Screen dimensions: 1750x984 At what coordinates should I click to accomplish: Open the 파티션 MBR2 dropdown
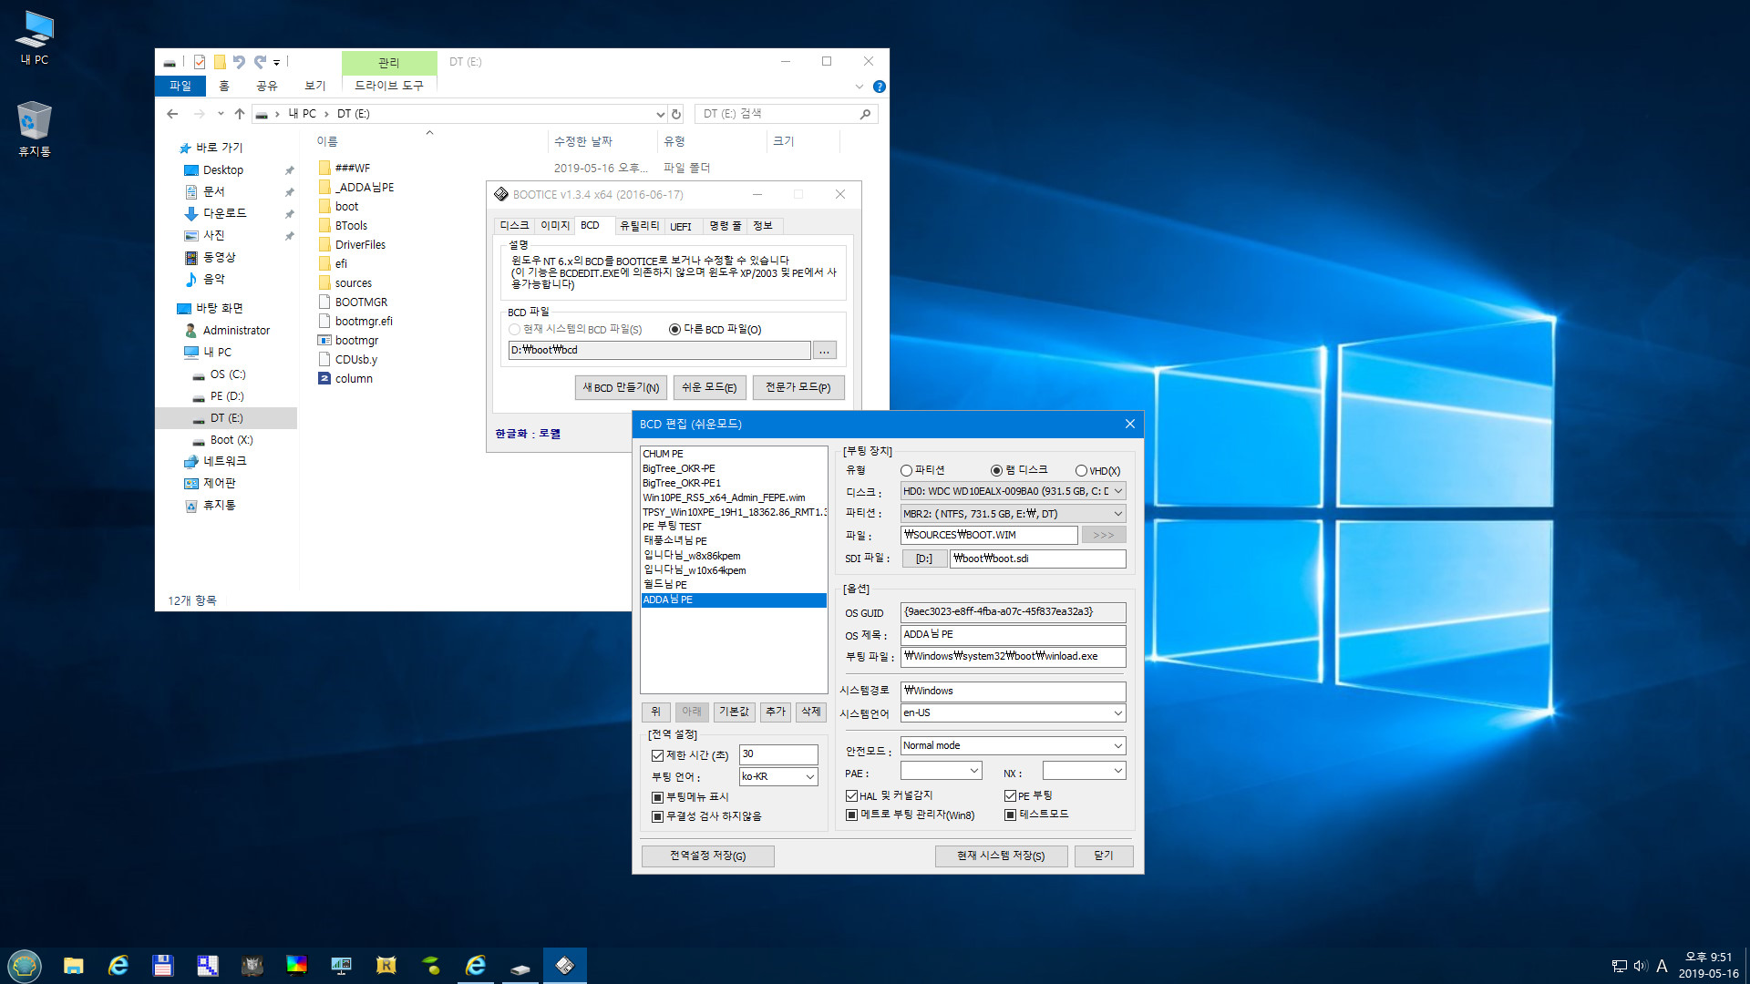1013,514
